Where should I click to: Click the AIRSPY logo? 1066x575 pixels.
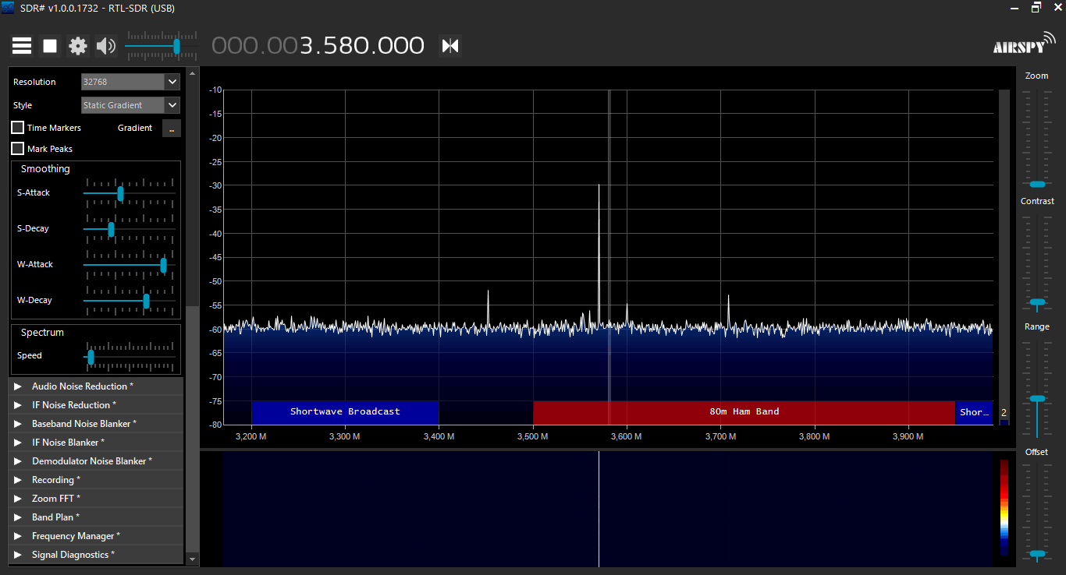[1023, 44]
